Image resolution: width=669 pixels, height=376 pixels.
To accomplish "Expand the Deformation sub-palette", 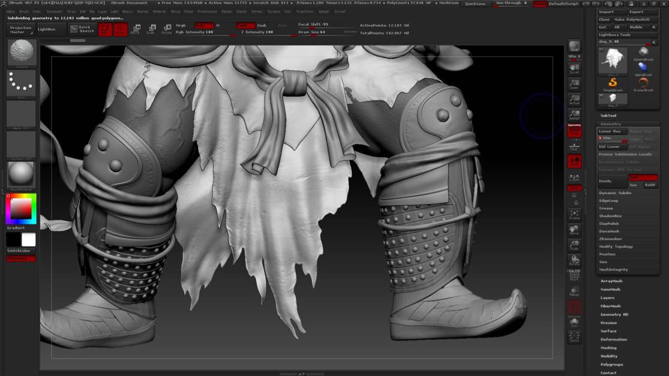I will pos(613,339).
